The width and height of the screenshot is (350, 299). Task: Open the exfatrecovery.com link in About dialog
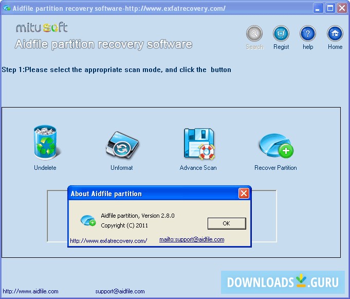pos(108,241)
